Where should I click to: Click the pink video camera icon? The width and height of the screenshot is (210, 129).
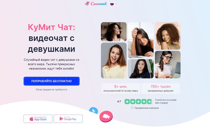point(106,116)
